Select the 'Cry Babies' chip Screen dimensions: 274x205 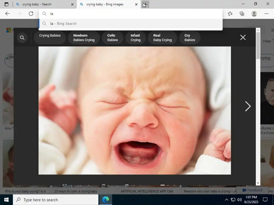[190, 38]
